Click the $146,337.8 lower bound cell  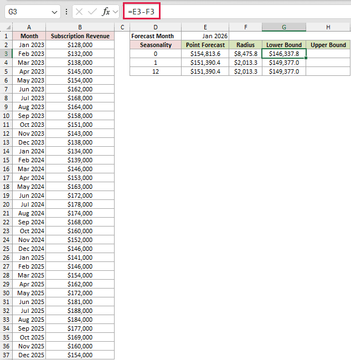point(284,54)
